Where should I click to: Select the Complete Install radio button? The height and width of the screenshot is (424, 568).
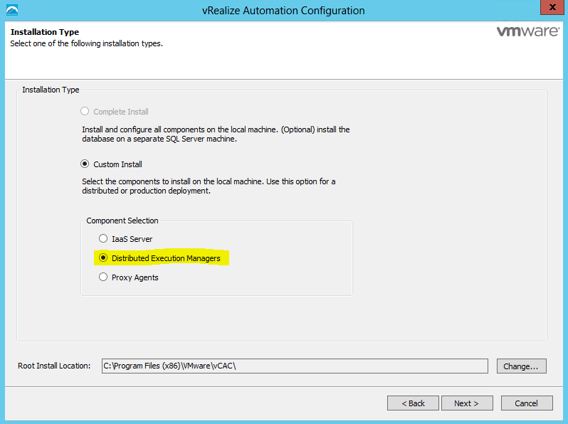pyautogui.click(x=85, y=111)
